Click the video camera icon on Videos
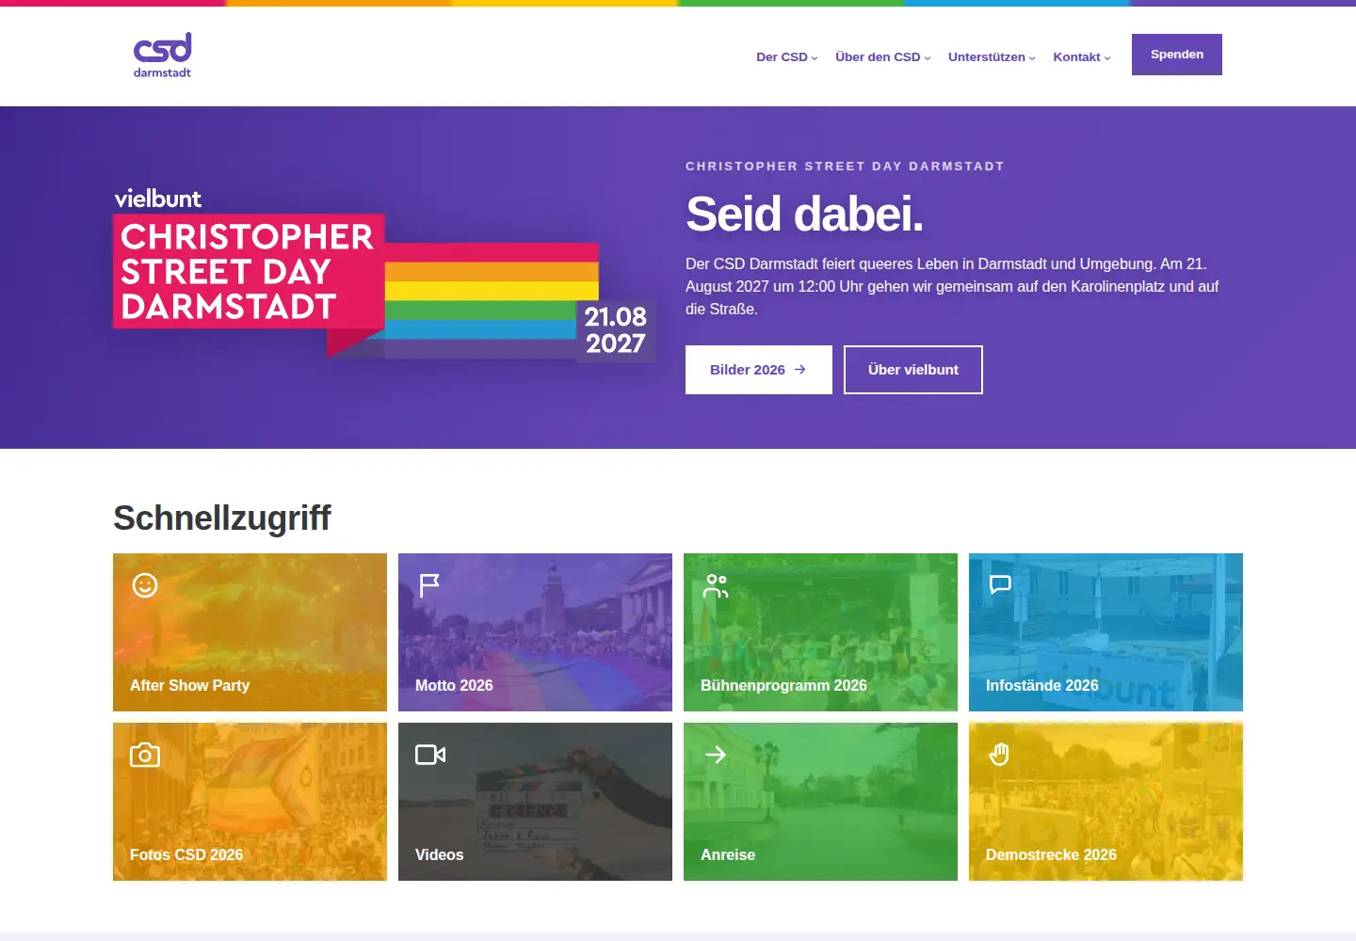Viewport: 1356px width, 941px height. click(430, 755)
